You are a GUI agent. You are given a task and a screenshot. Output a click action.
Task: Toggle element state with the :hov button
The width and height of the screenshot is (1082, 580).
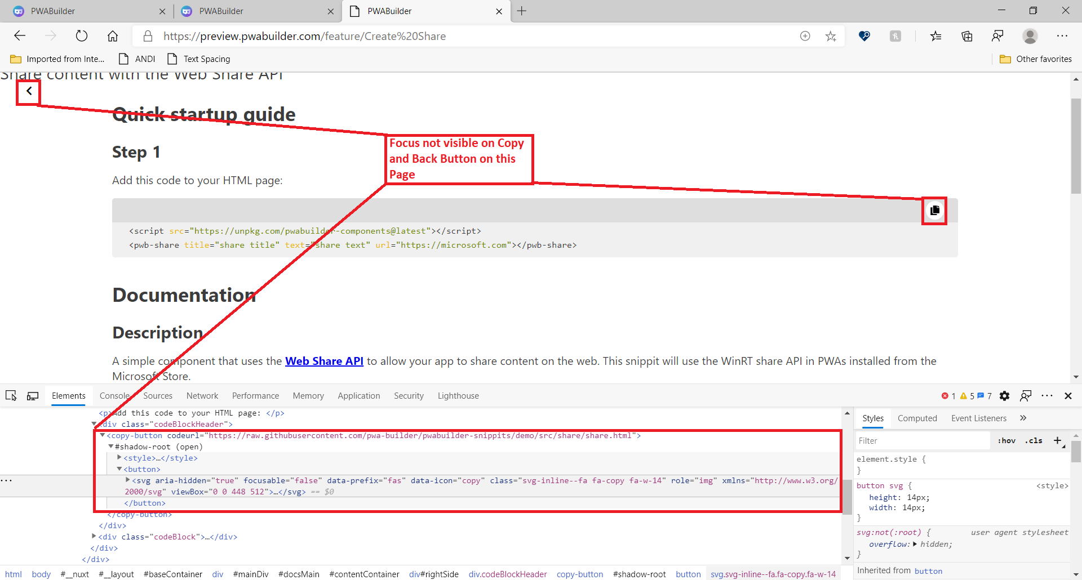pyautogui.click(x=1006, y=440)
